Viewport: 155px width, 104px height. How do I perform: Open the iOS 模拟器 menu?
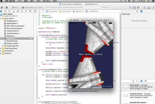pyautogui.click(x=10, y=1)
